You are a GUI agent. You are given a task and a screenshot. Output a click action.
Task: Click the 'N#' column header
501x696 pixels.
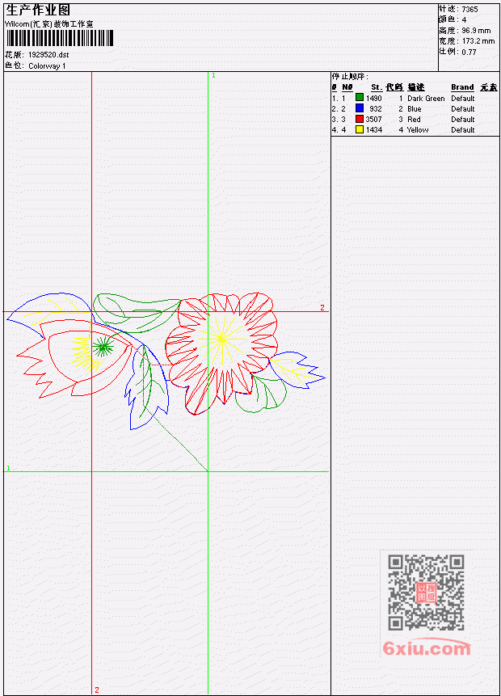click(x=347, y=87)
